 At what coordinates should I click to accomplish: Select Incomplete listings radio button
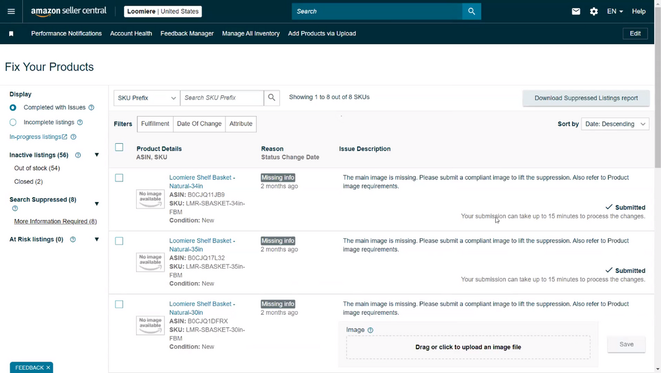[x=13, y=123]
